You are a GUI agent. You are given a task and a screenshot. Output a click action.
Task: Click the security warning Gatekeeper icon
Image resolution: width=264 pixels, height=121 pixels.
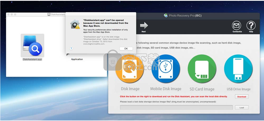click(x=75, y=25)
